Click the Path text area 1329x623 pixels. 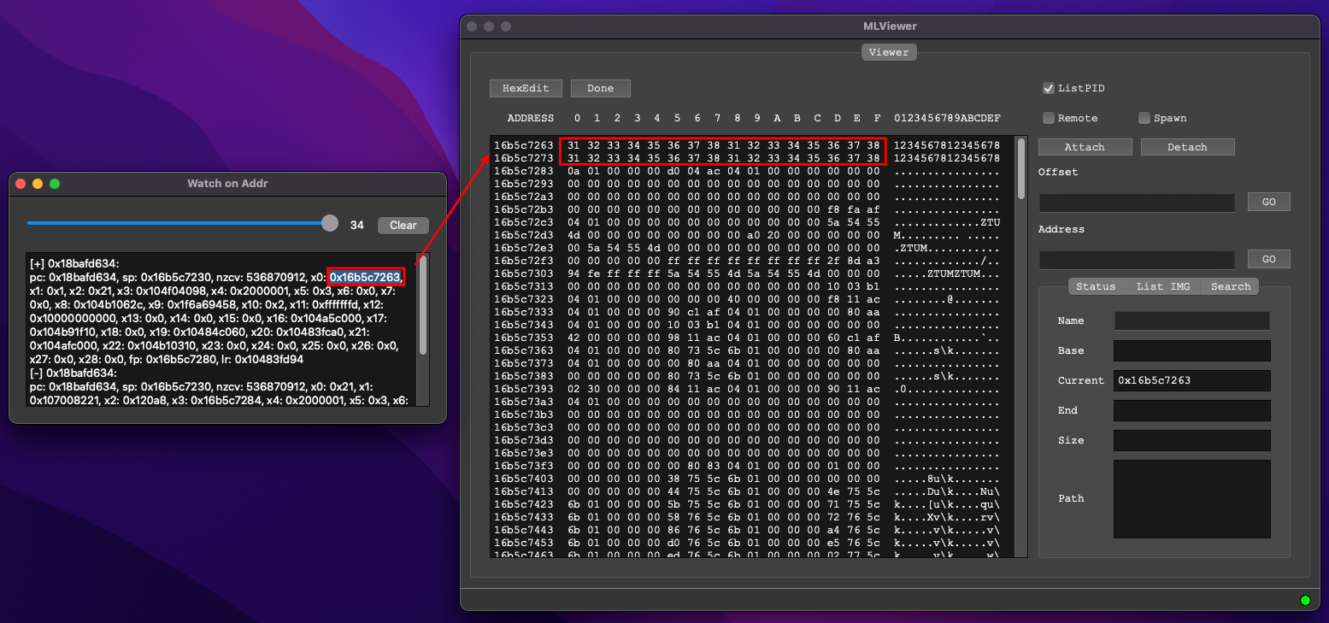[x=1191, y=499]
